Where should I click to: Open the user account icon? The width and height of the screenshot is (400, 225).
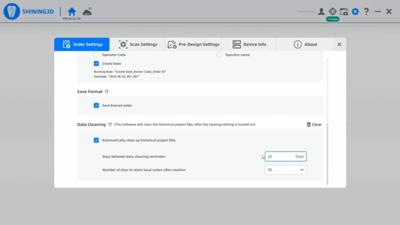321,11
